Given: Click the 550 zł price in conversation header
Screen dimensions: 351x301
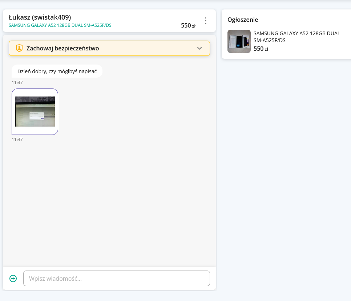Looking at the screenshot, I should tap(188, 25).
